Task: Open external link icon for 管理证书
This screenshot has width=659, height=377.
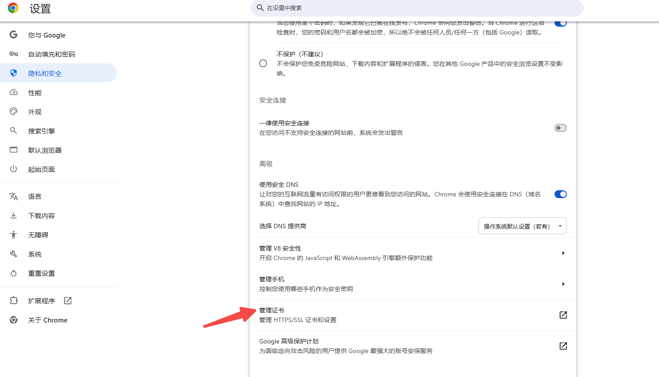Action: tap(563, 315)
